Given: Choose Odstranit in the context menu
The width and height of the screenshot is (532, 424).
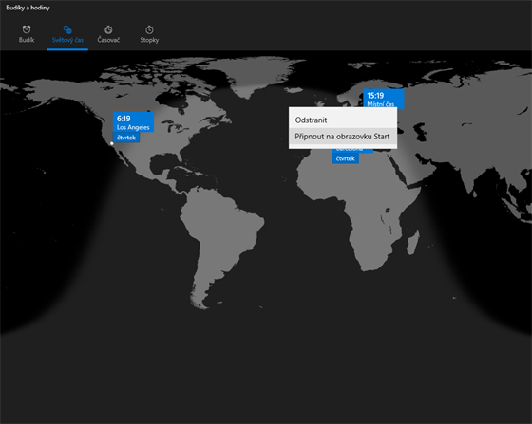Looking at the screenshot, I should point(343,120).
